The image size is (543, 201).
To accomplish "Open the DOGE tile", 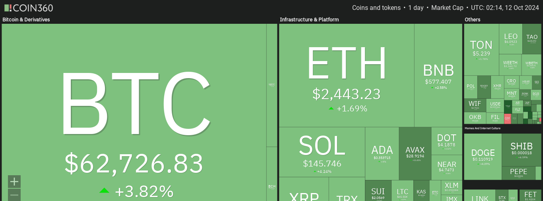I will click(x=483, y=156).
